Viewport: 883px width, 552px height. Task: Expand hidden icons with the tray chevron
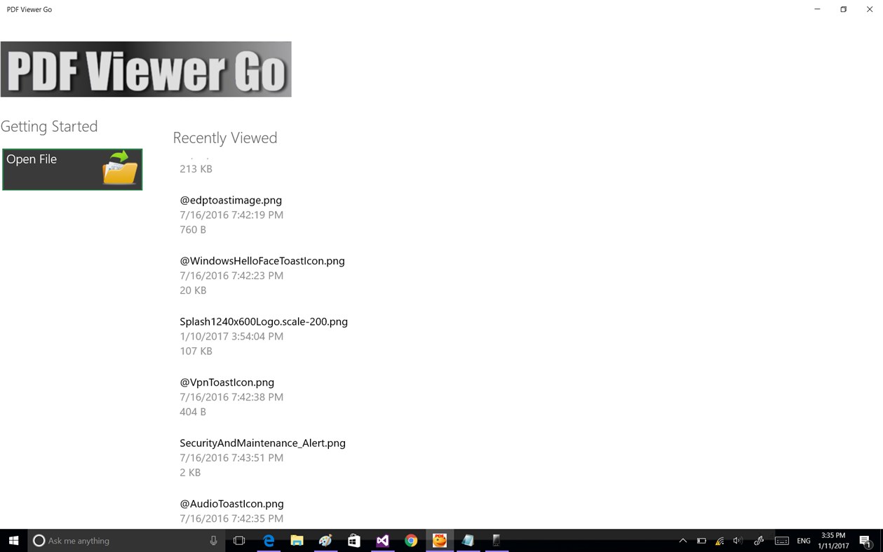coord(682,540)
